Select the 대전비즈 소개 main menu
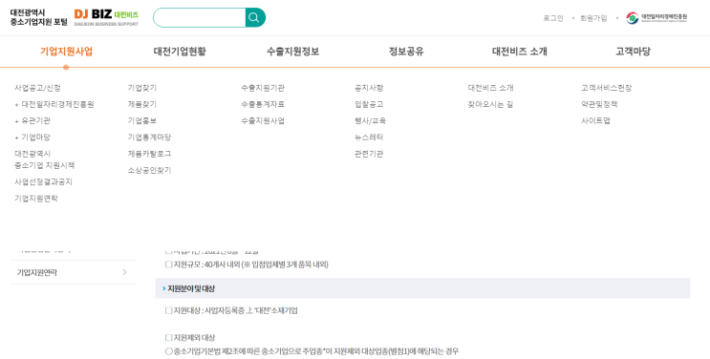 (520, 52)
